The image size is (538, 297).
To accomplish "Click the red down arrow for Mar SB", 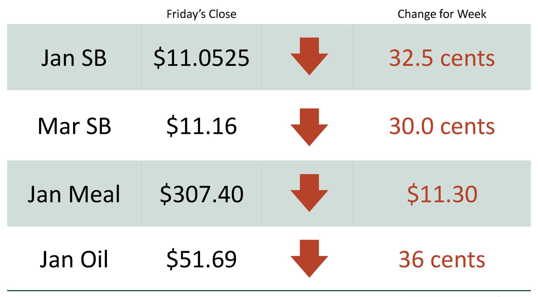I will click(309, 126).
